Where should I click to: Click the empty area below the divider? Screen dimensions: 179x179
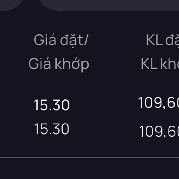[x=89, y=169]
